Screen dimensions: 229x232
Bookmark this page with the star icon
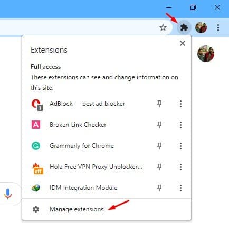pyautogui.click(x=163, y=27)
